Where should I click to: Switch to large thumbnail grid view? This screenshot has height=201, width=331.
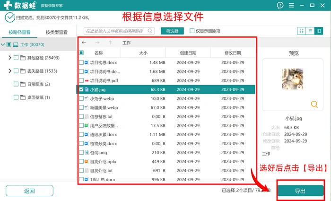pyautogui.click(x=302, y=31)
